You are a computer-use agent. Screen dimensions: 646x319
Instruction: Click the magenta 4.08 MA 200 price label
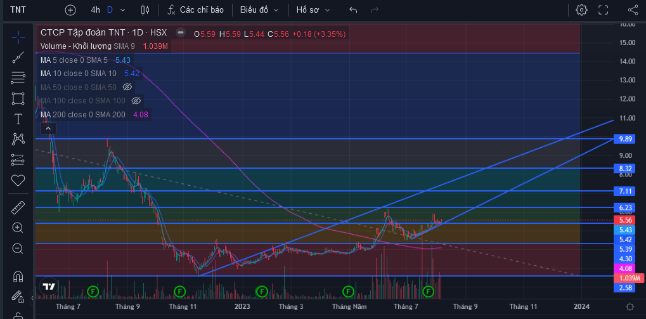[624, 268]
